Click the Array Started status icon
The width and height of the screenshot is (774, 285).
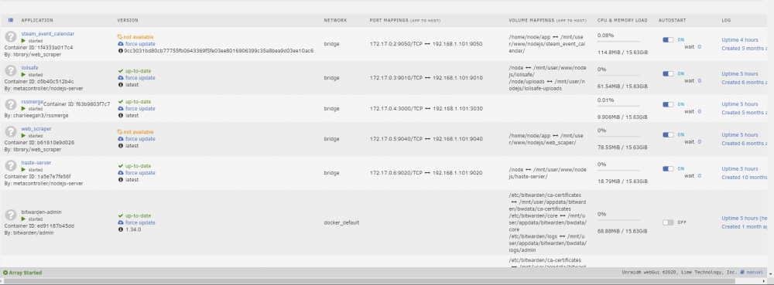click(5, 272)
